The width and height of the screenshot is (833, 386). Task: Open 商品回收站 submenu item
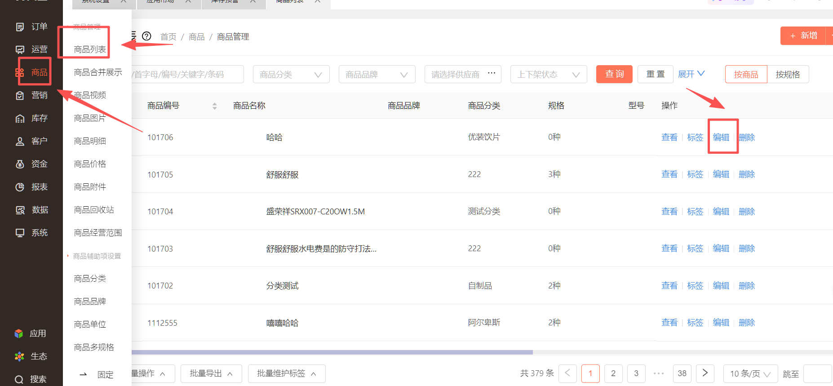[94, 210]
